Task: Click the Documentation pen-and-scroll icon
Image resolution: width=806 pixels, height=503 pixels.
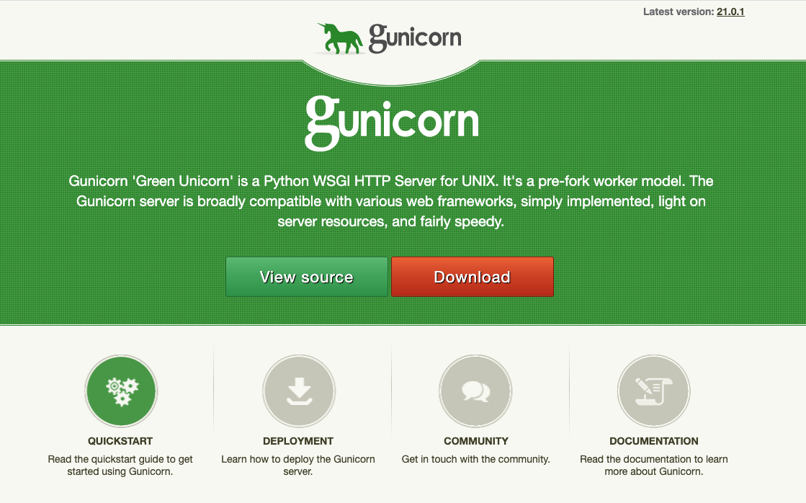Action: (653, 391)
